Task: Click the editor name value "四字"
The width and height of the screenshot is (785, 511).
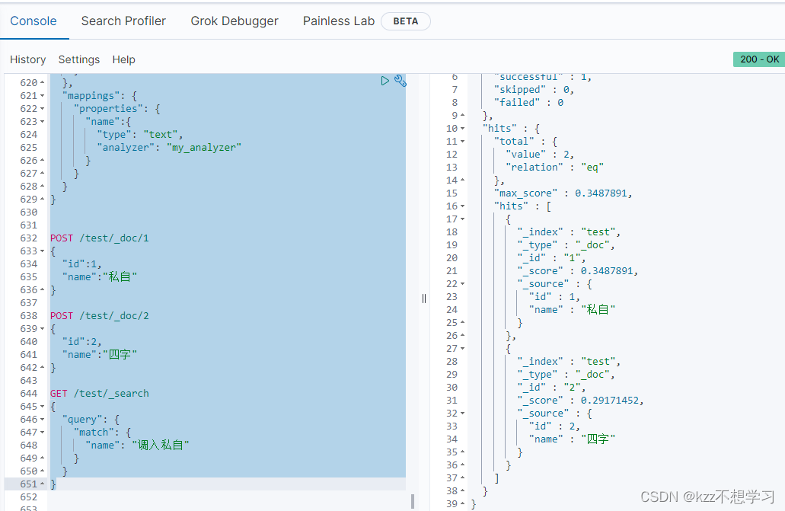Action: click(x=120, y=354)
